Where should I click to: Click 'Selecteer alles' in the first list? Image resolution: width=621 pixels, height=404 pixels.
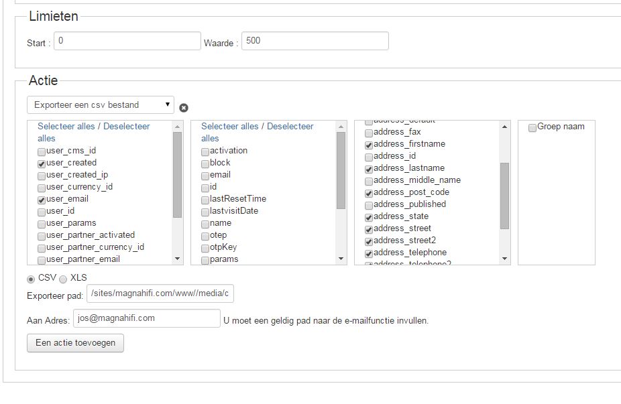coord(66,126)
